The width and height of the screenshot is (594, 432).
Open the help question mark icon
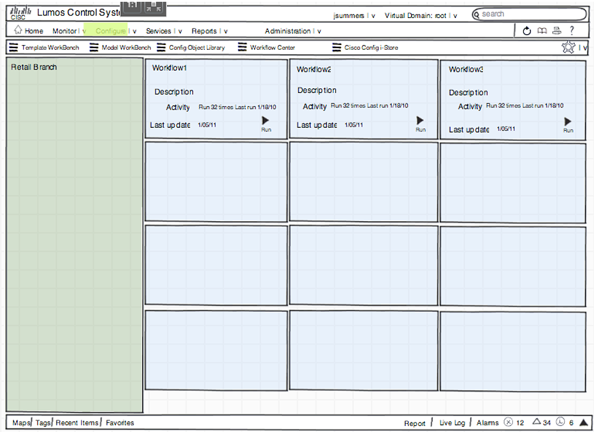pos(572,31)
